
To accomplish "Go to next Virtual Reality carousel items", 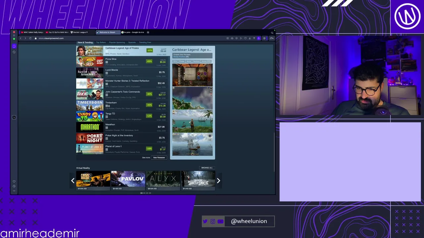I will click(218, 180).
